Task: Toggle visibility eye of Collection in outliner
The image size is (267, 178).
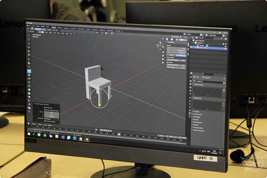Action: (226, 44)
